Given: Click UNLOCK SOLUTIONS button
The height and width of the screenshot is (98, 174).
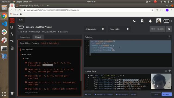Looking at the screenshot, I should coord(104,94).
